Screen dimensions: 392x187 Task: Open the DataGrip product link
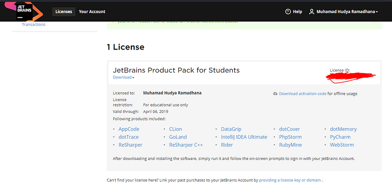[231, 130]
